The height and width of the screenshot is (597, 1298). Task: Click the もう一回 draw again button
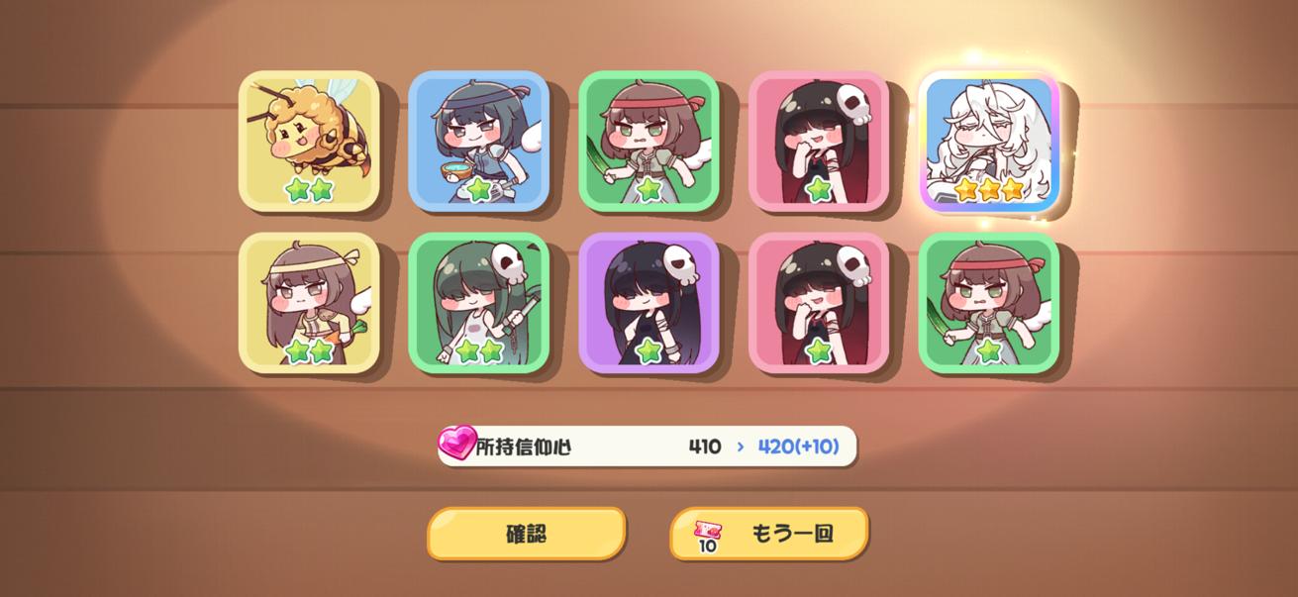[769, 534]
